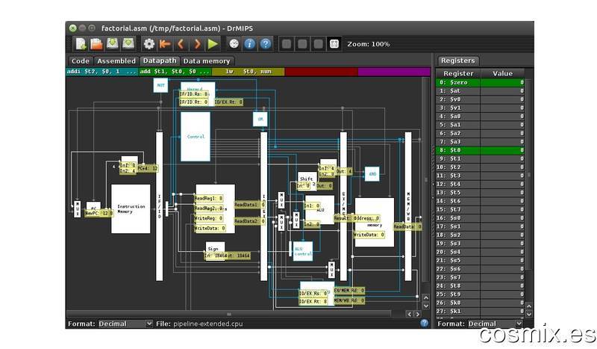The image size is (597, 349).
Task: Click the olive 'lw $t0, num' stage
Action: (x=249, y=72)
